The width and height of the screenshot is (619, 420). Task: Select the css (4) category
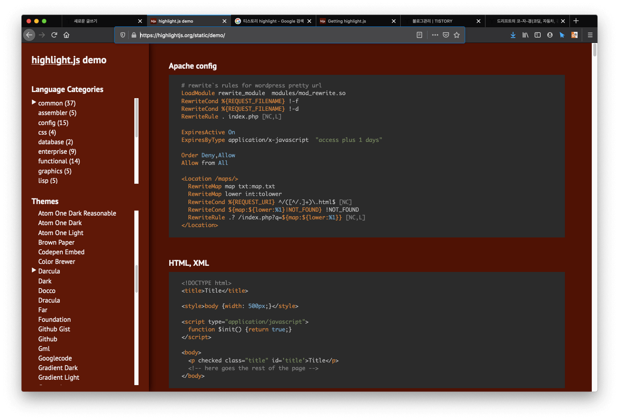click(47, 132)
